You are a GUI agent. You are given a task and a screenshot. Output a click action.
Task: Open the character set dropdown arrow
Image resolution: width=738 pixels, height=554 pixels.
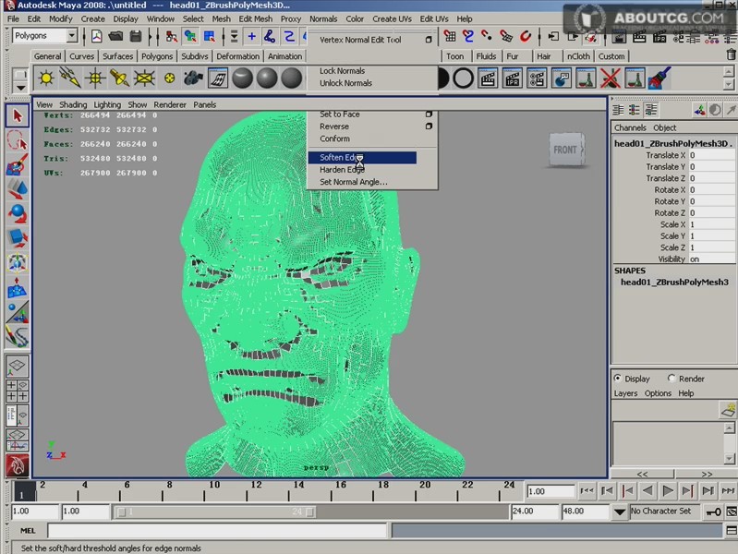(x=620, y=512)
